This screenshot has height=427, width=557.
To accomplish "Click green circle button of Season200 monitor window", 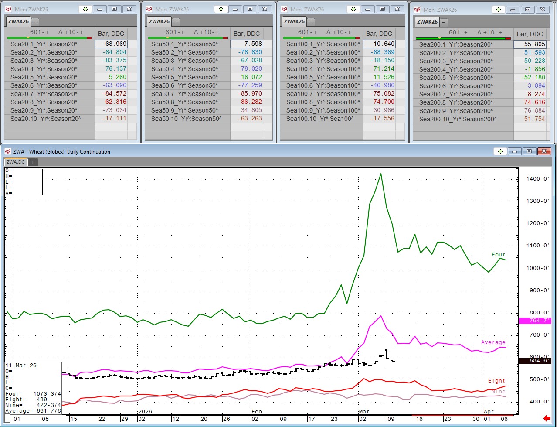I will (x=499, y=10).
